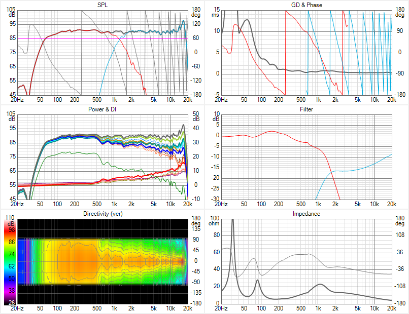Click the 1k frequency label under SPL chart
The height and width of the screenshot is (314, 409).
(114, 99)
